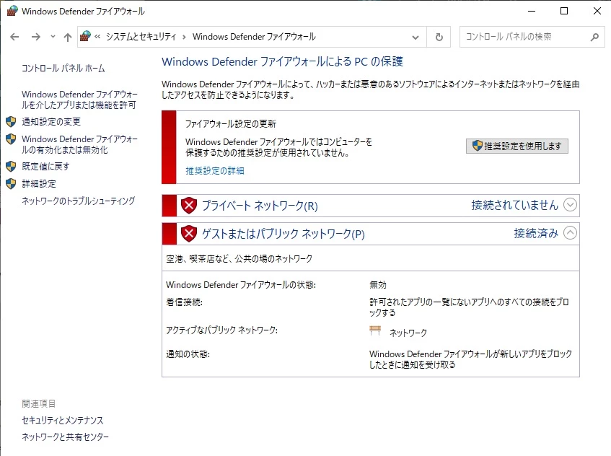Viewport: 611px width, 456px height.
Task: Open セキュリティとメンテナンス link
Action: [63, 421]
